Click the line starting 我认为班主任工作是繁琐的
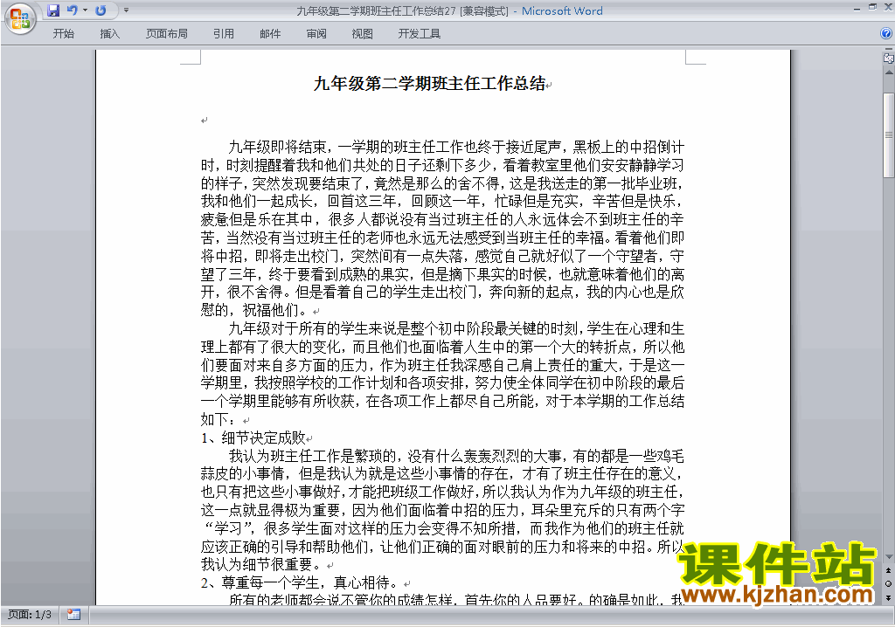Image resolution: width=895 pixels, height=627 pixels. click(456, 456)
